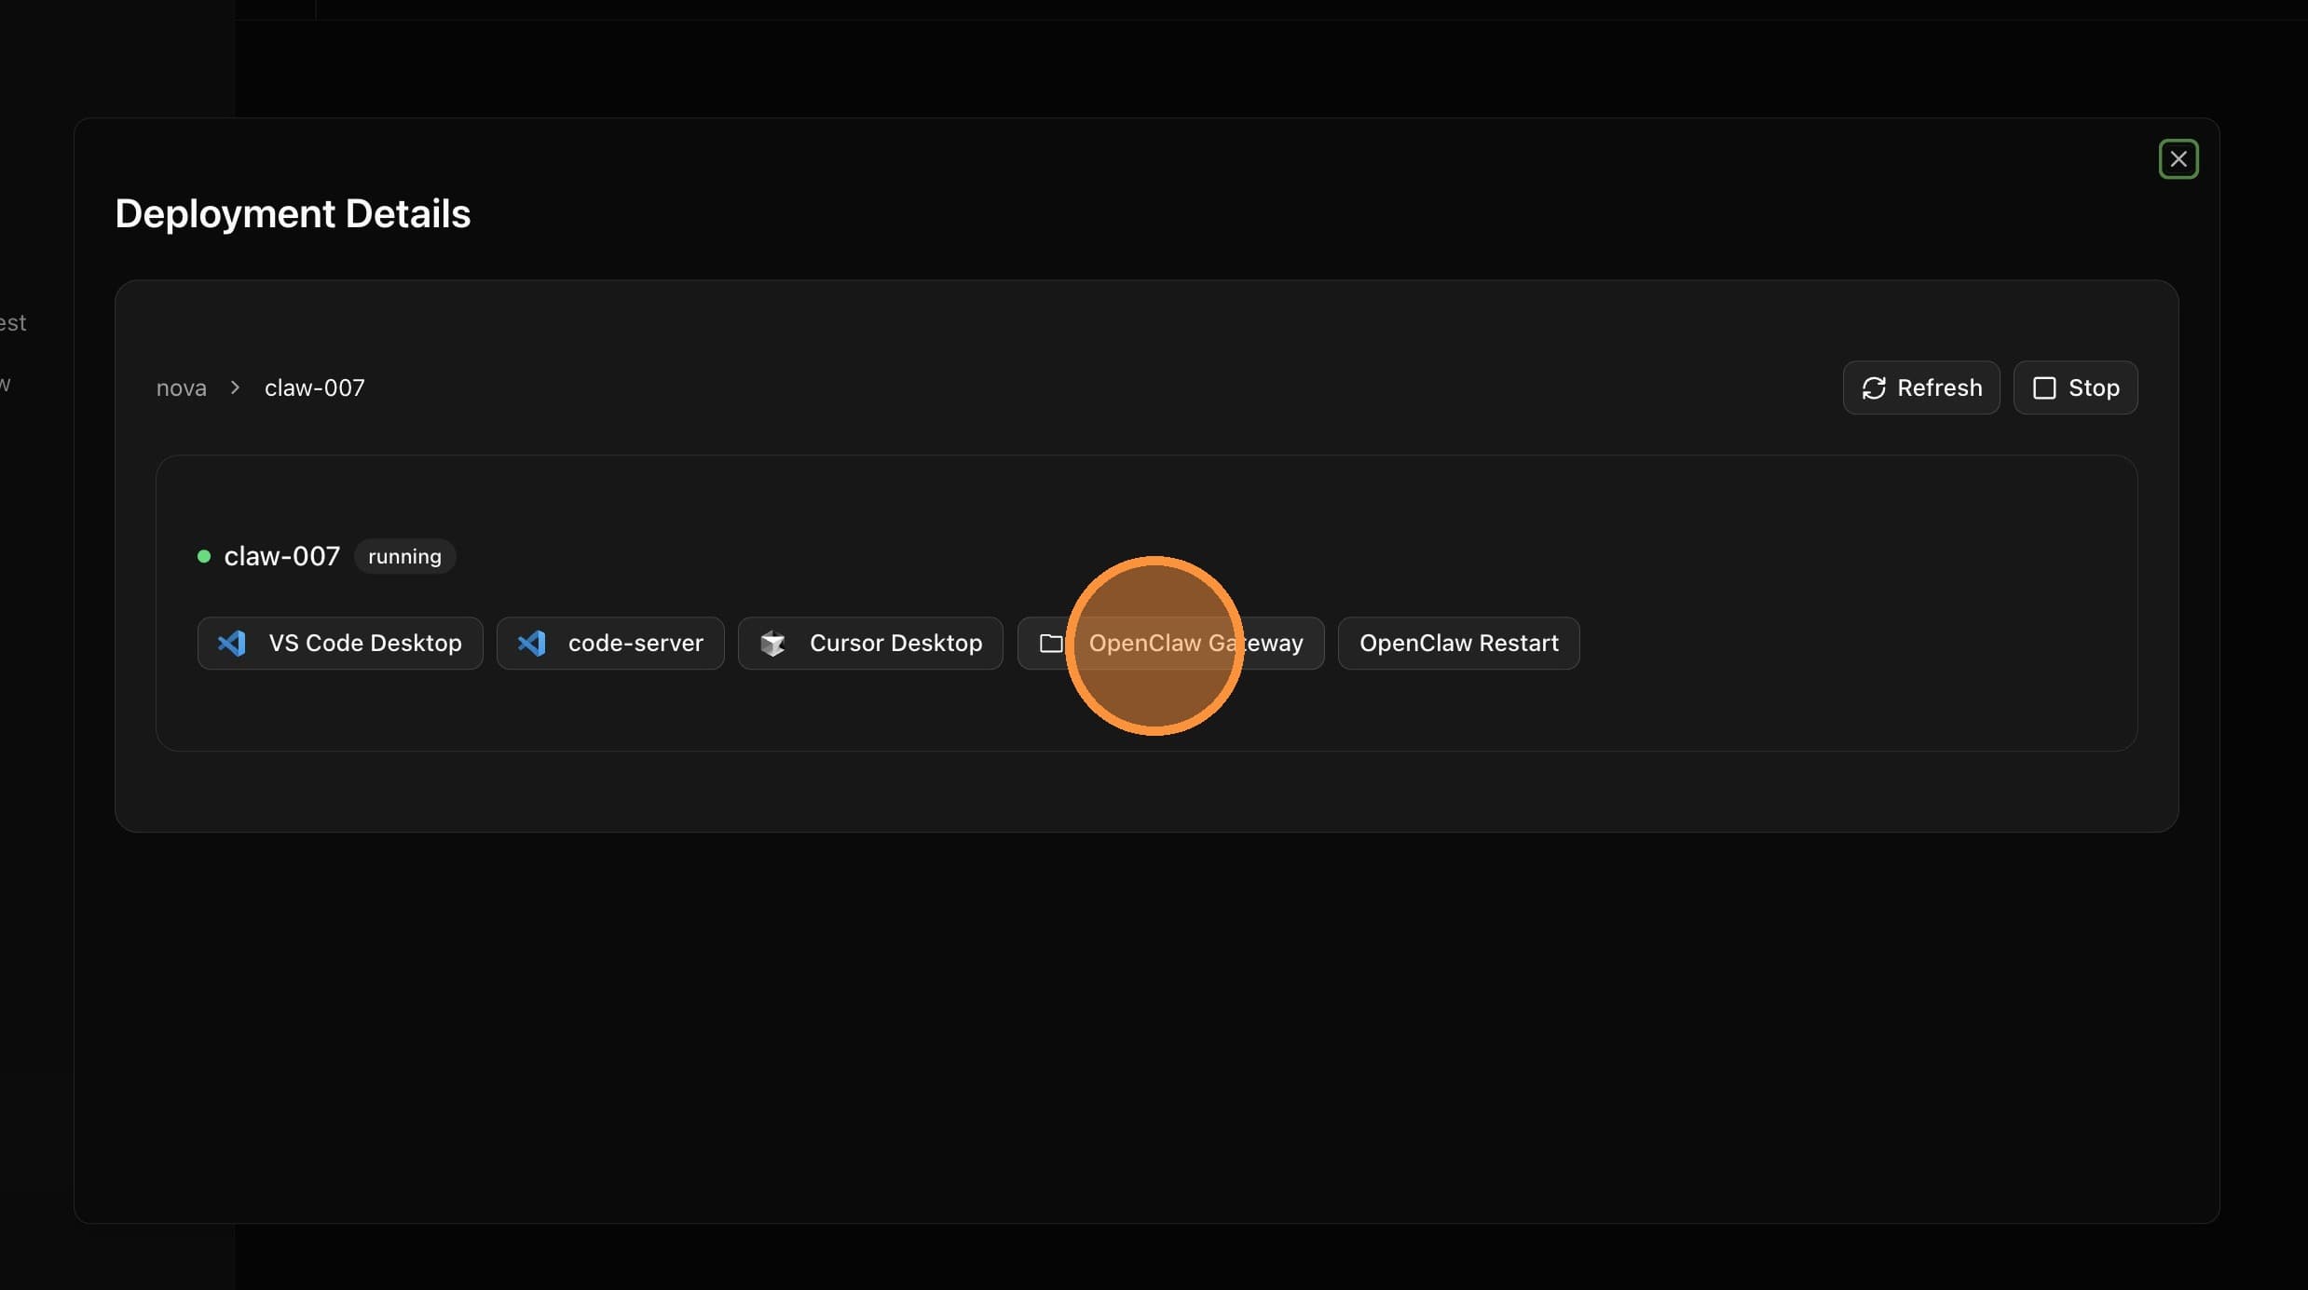Stop the claw-007 deployment
The width and height of the screenshot is (2308, 1290).
tap(2075, 387)
